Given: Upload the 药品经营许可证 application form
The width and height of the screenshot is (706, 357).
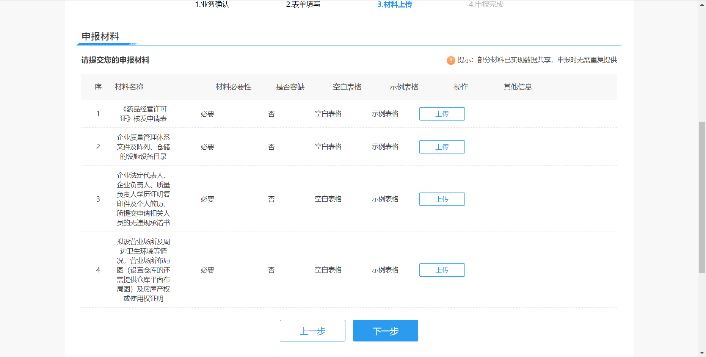Looking at the screenshot, I should (x=442, y=114).
